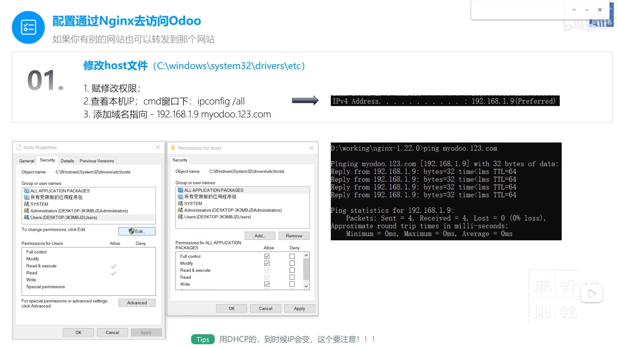Click slide title '配置通过Nginx去访问Odoo'

[x=127, y=21]
